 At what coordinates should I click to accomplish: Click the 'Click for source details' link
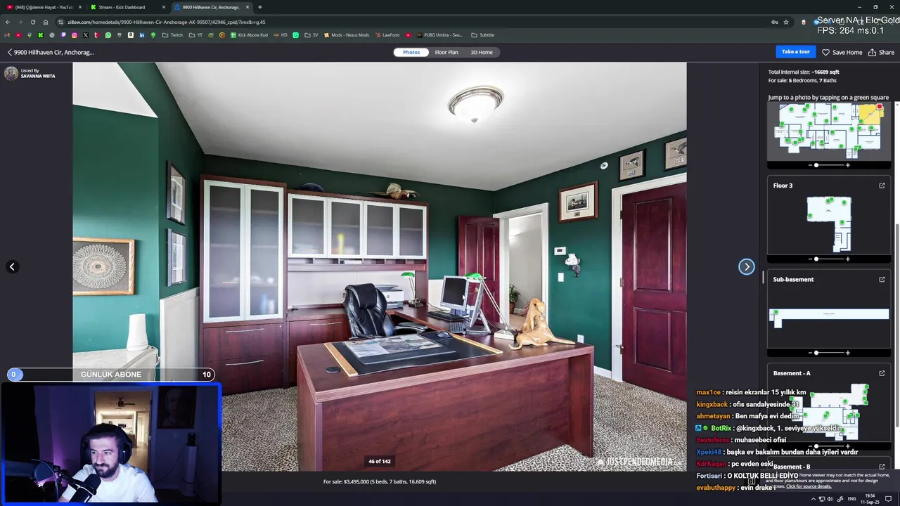click(809, 486)
